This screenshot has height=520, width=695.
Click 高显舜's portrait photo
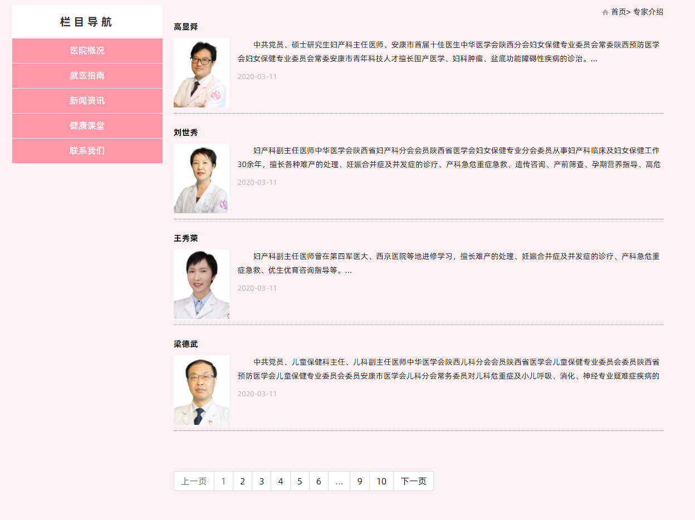pyautogui.click(x=202, y=72)
